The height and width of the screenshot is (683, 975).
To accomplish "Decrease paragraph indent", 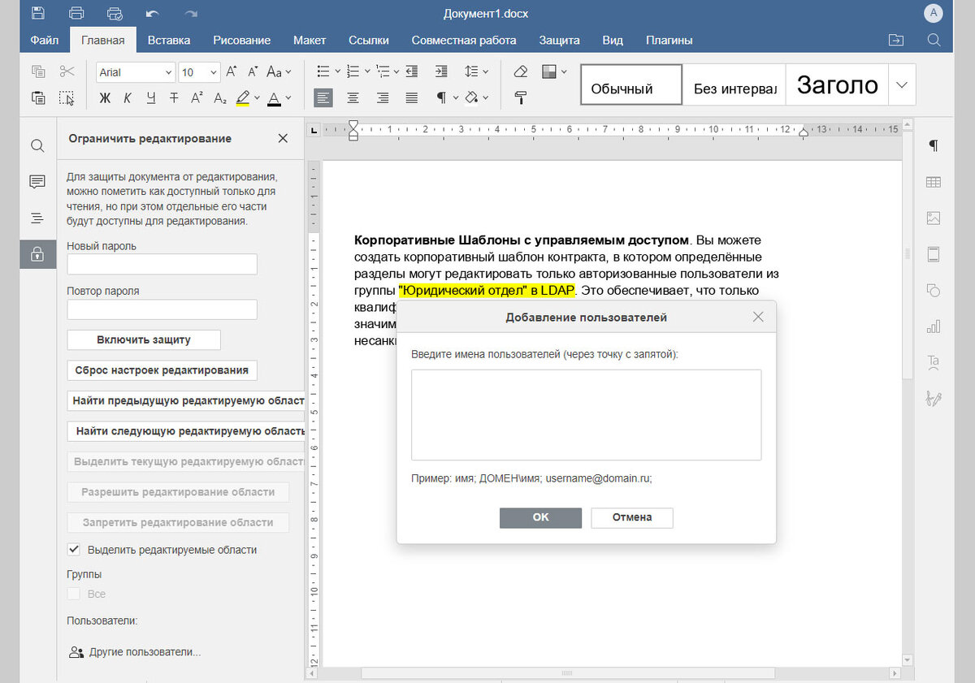I will tap(412, 71).
